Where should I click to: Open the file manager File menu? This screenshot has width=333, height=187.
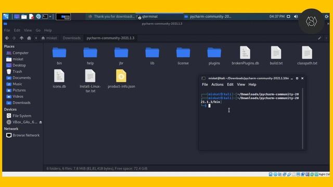pos(7,30)
